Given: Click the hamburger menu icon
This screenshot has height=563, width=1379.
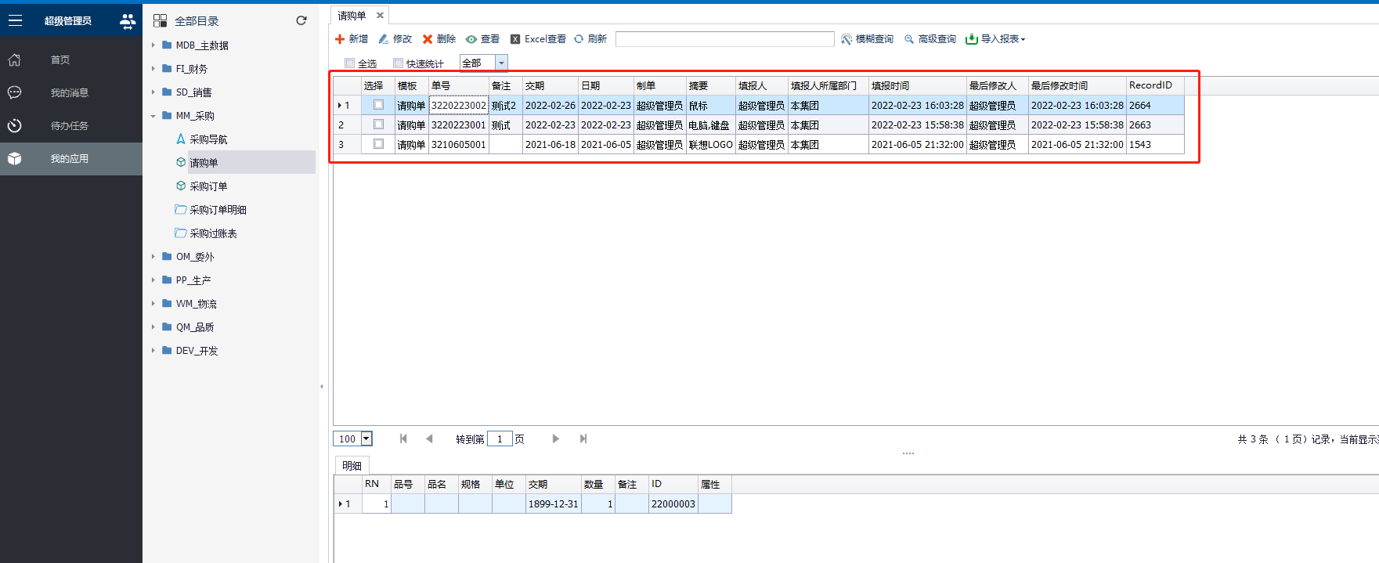Looking at the screenshot, I should click(x=15, y=21).
